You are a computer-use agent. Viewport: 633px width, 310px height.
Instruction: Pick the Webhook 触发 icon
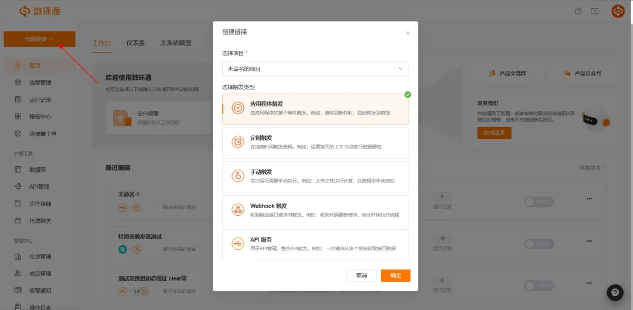[238, 210]
